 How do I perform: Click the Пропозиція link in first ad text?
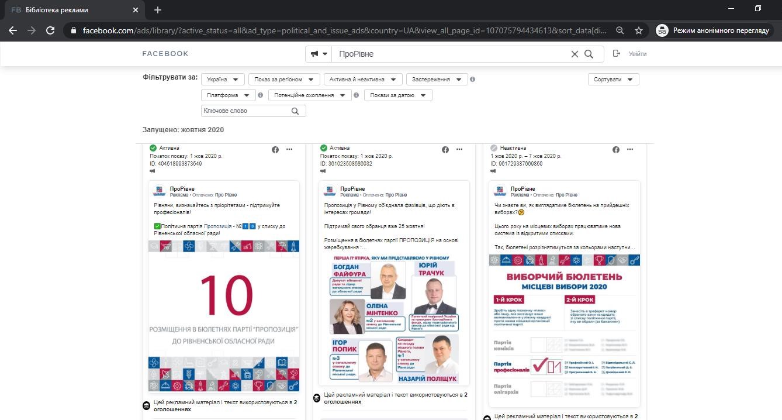[x=217, y=226]
